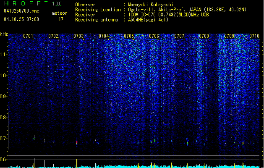The width and height of the screenshot is (264, 168).
Task: Click the Receiving Location label
Action: pos(98,10)
